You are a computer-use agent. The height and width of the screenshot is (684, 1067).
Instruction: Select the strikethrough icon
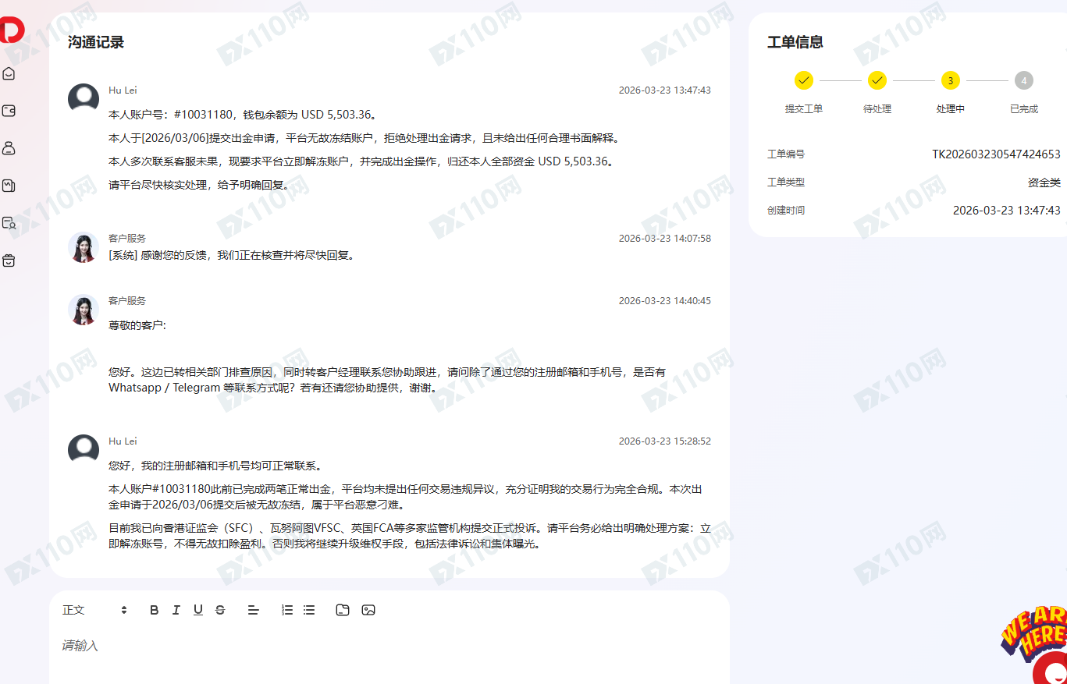[221, 610]
